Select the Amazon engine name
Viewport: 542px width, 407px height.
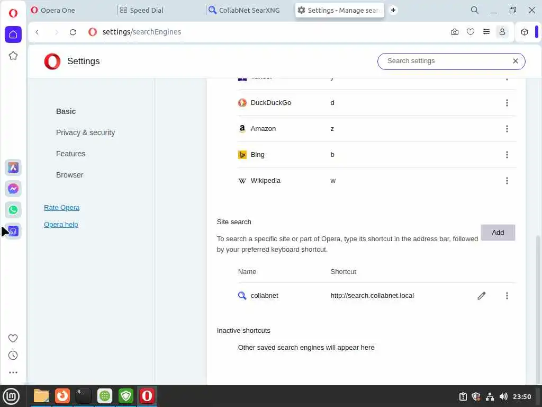263,129
